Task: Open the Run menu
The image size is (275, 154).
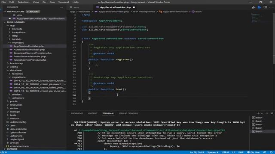Action: pyautogui.click(x=52, y=2)
